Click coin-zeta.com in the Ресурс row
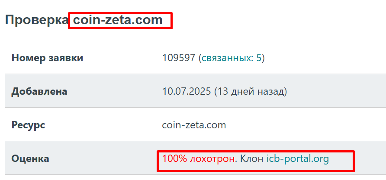Screen dimensions: 386x180 click(194, 125)
